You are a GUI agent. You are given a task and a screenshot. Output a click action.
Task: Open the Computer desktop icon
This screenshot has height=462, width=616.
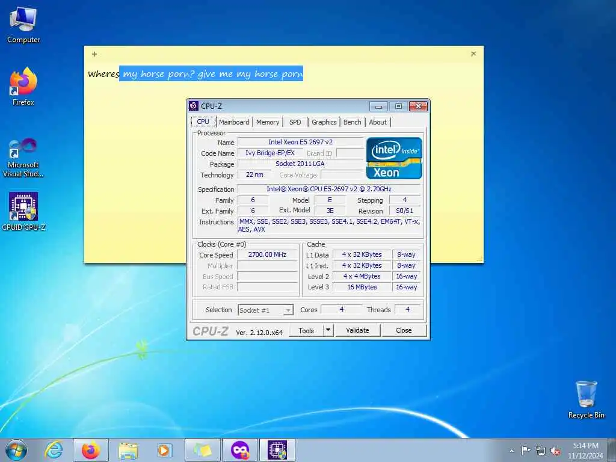coord(23,25)
